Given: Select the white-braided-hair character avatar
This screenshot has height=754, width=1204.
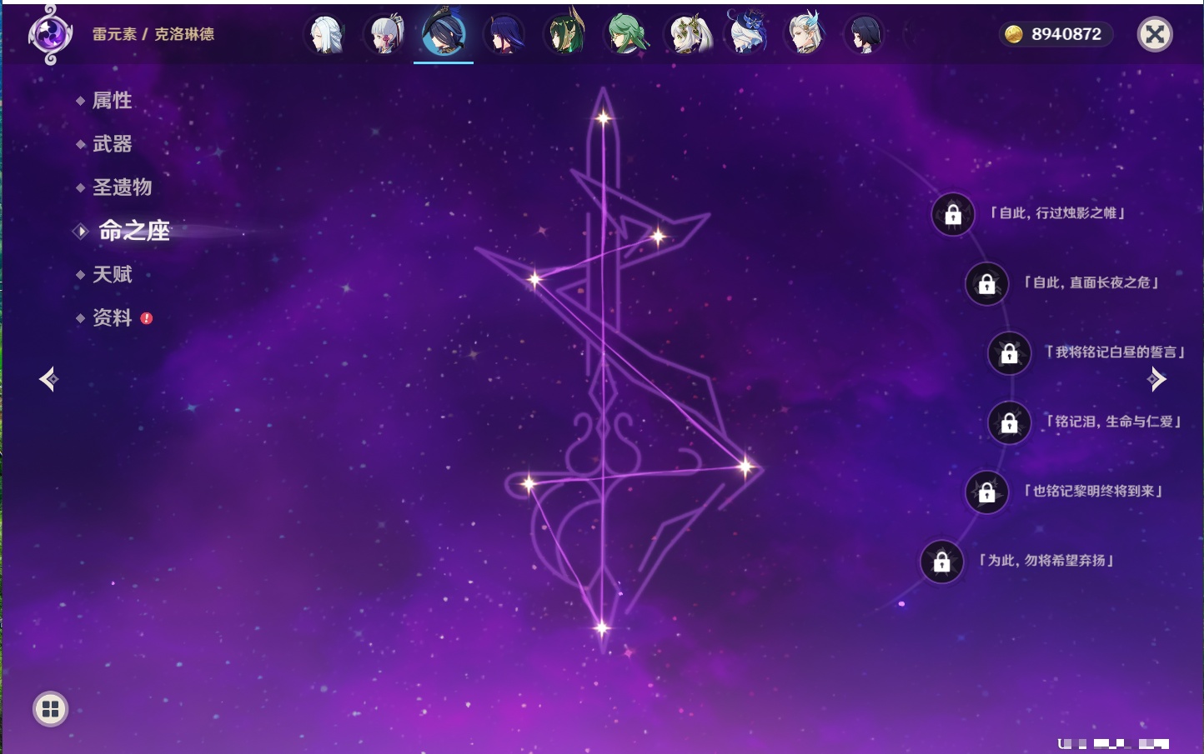Looking at the screenshot, I should (325, 35).
